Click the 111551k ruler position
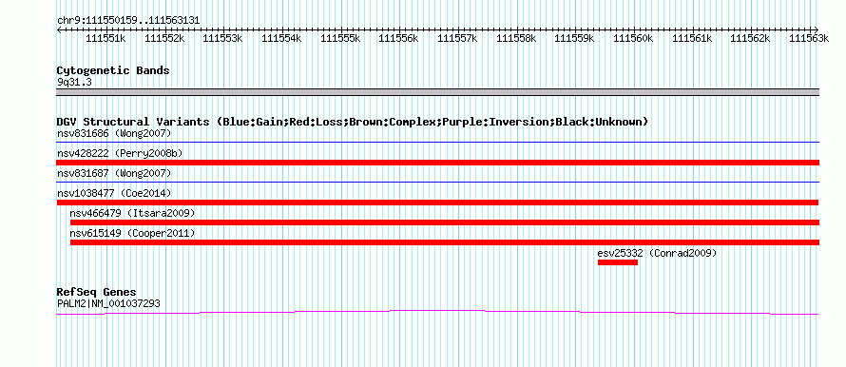 click(x=106, y=38)
